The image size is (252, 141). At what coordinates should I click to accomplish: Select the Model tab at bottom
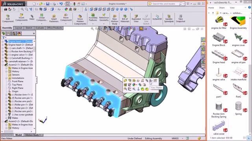[x=19, y=135]
